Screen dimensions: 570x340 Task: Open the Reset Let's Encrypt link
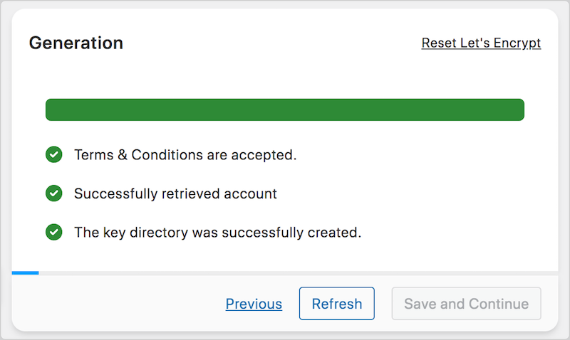(x=481, y=43)
